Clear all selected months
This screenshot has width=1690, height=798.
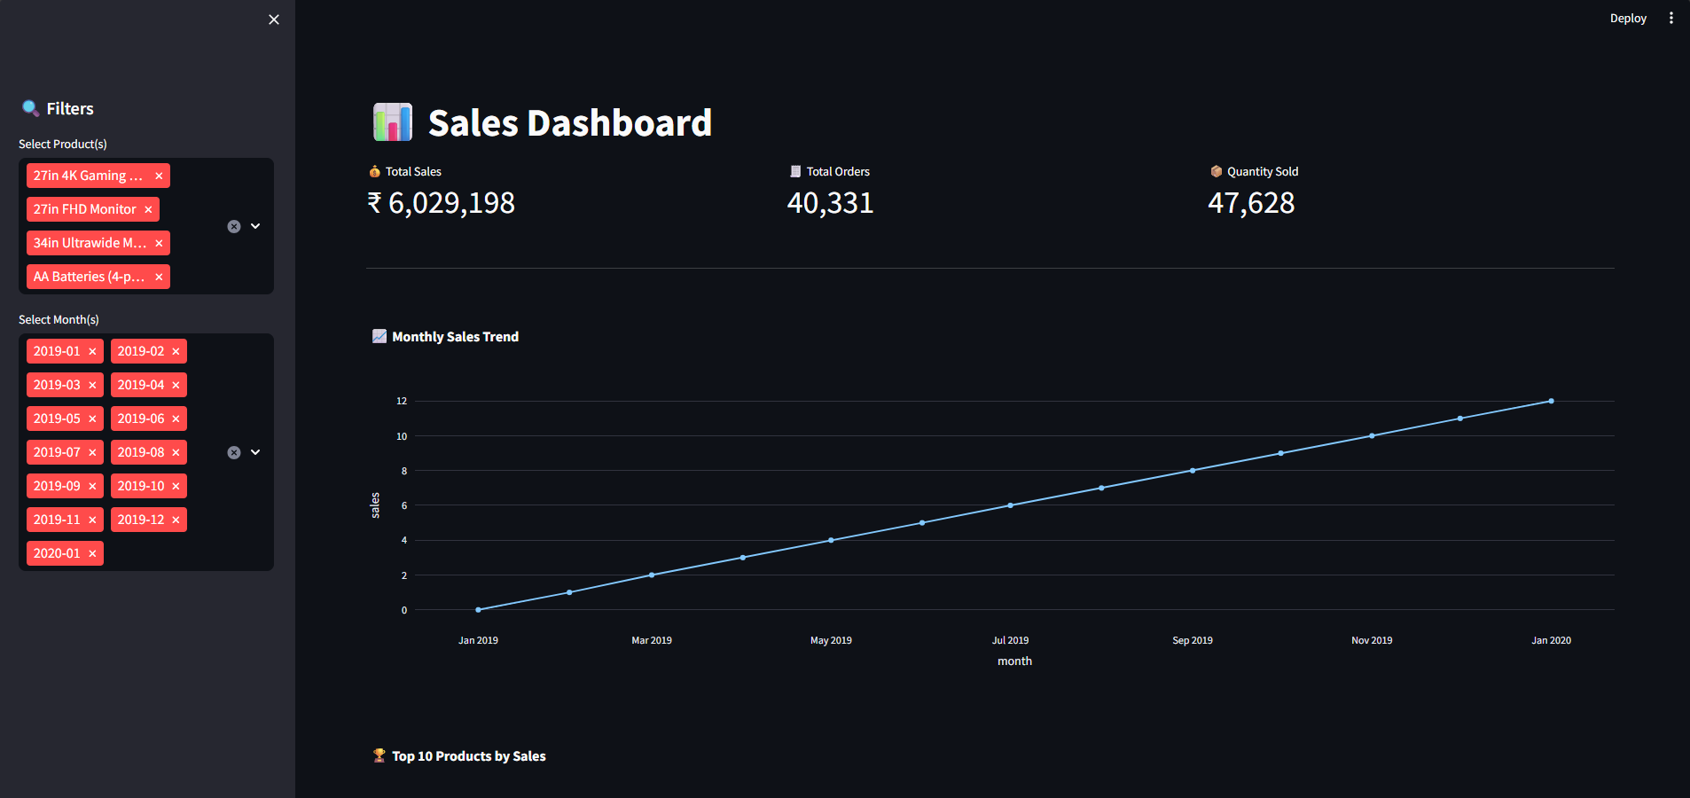tap(234, 452)
